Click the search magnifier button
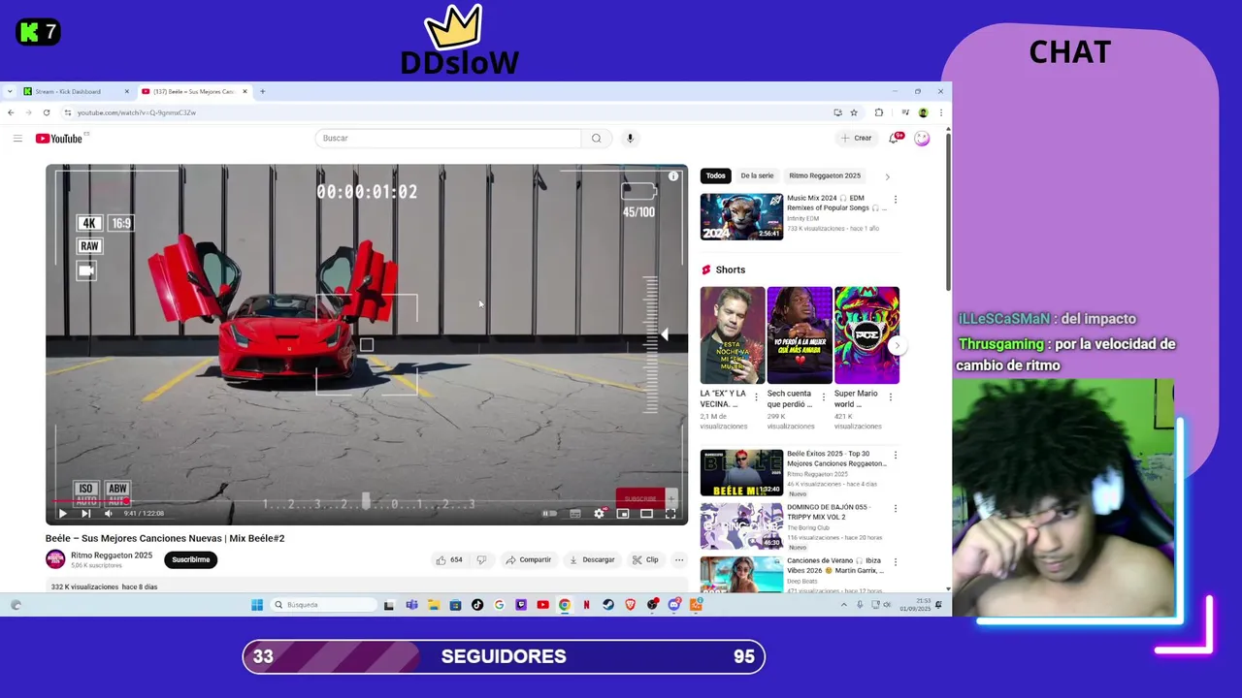Image resolution: width=1242 pixels, height=698 pixels. (597, 138)
